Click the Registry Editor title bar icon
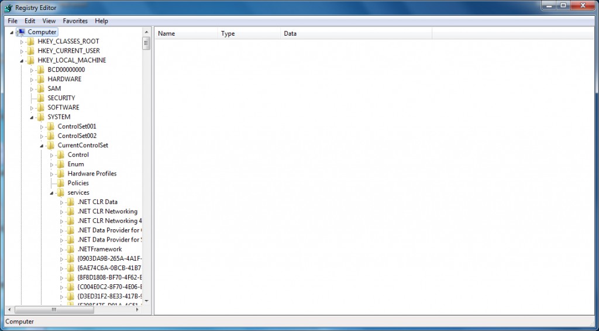This screenshot has width=599, height=331. point(8,8)
